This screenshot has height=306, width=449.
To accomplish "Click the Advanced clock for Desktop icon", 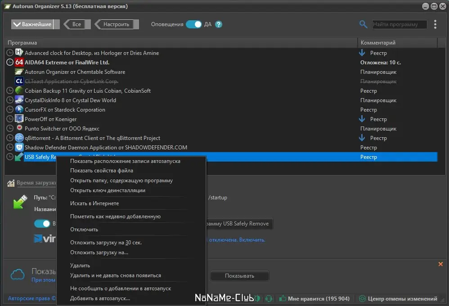I will [19, 53].
